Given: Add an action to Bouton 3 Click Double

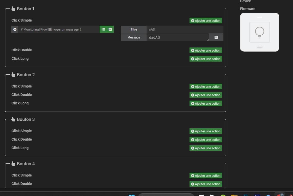Looking at the screenshot, I should [x=205, y=140].
